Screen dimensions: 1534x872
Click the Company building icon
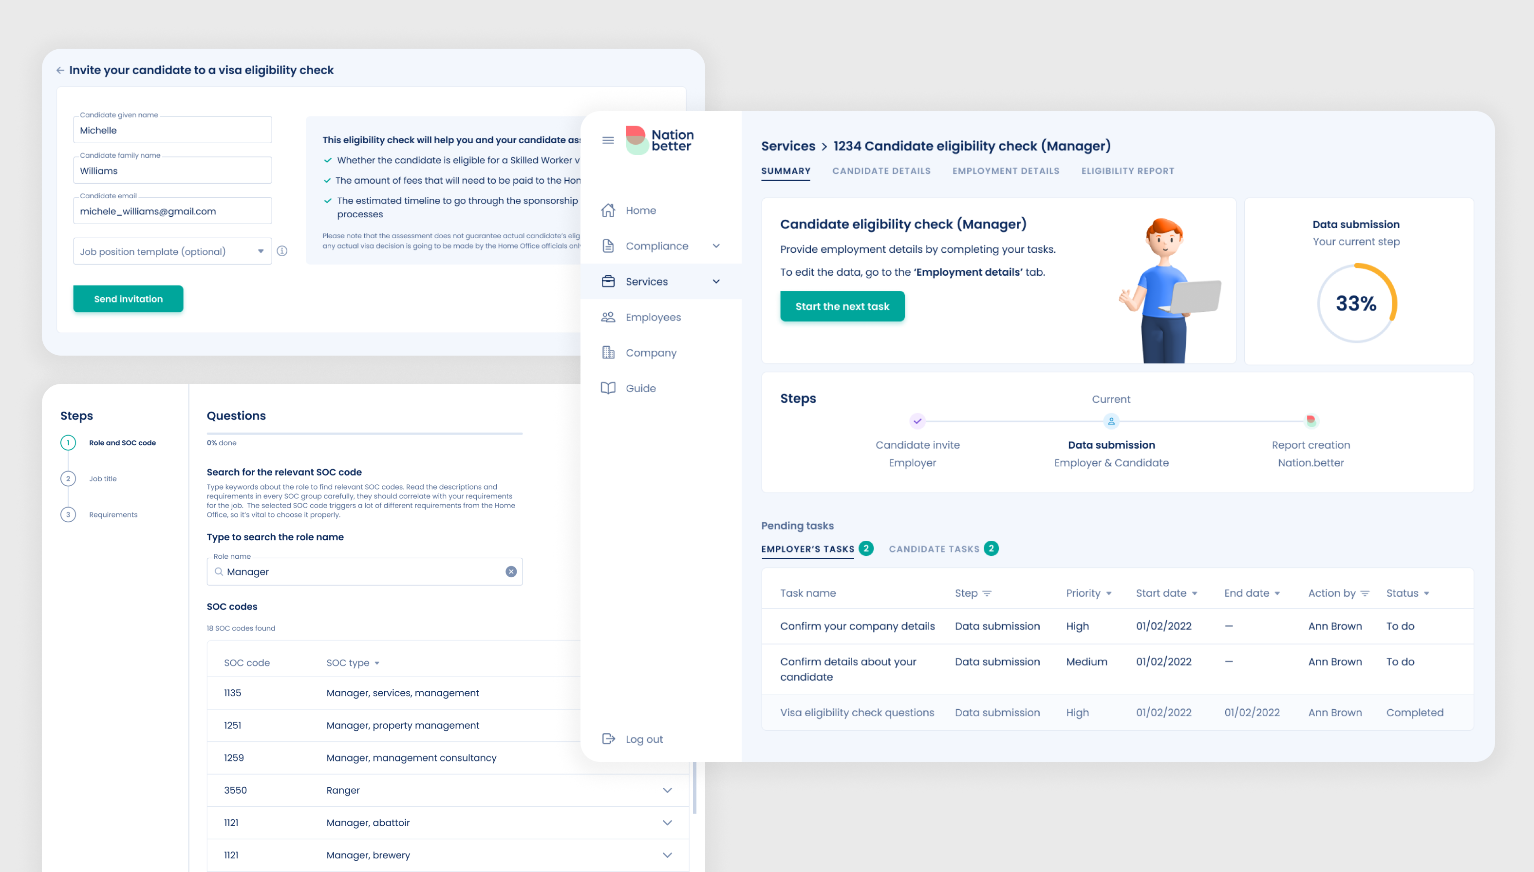pyautogui.click(x=608, y=353)
